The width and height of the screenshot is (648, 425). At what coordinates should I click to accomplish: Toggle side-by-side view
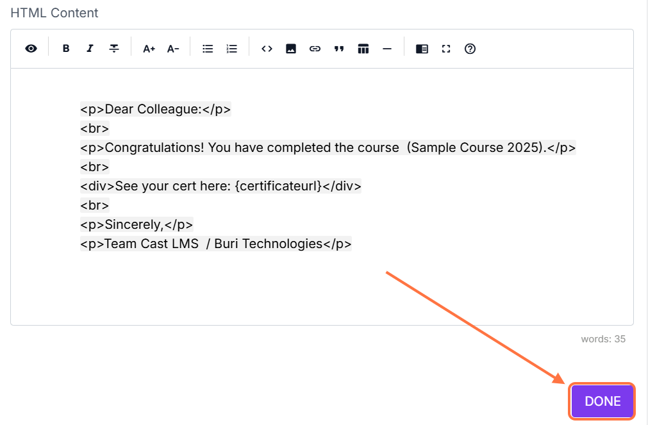(422, 49)
